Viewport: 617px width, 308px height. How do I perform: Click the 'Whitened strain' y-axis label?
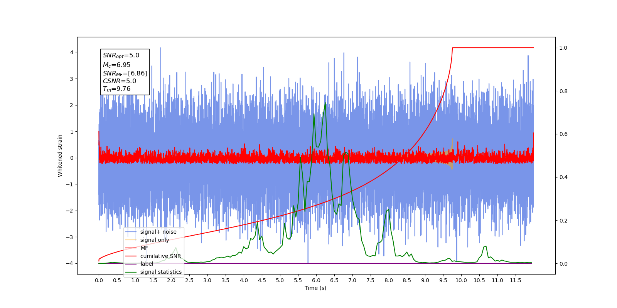click(x=60, y=156)
